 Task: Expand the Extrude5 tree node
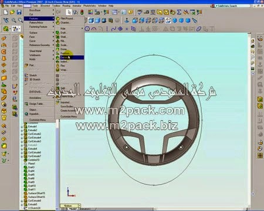pos(22,205)
